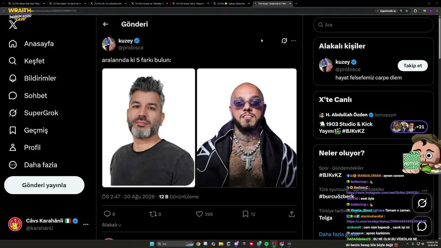
Task: Click the taskbar clock showing 10:06:35
Action: (x=432, y=244)
